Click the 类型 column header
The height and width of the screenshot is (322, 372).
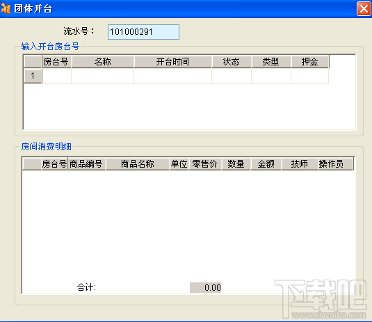click(x=271, y=62)
